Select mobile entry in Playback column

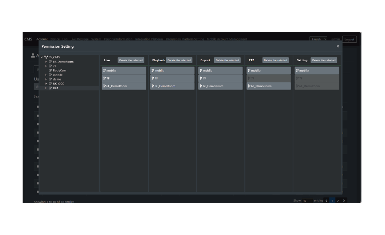point(172,71)
